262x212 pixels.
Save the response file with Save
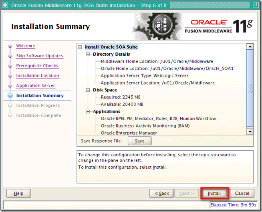click(x=140, y=141)
